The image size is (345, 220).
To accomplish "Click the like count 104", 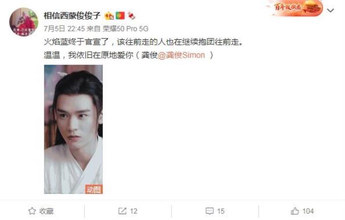I will click(308, 211).
